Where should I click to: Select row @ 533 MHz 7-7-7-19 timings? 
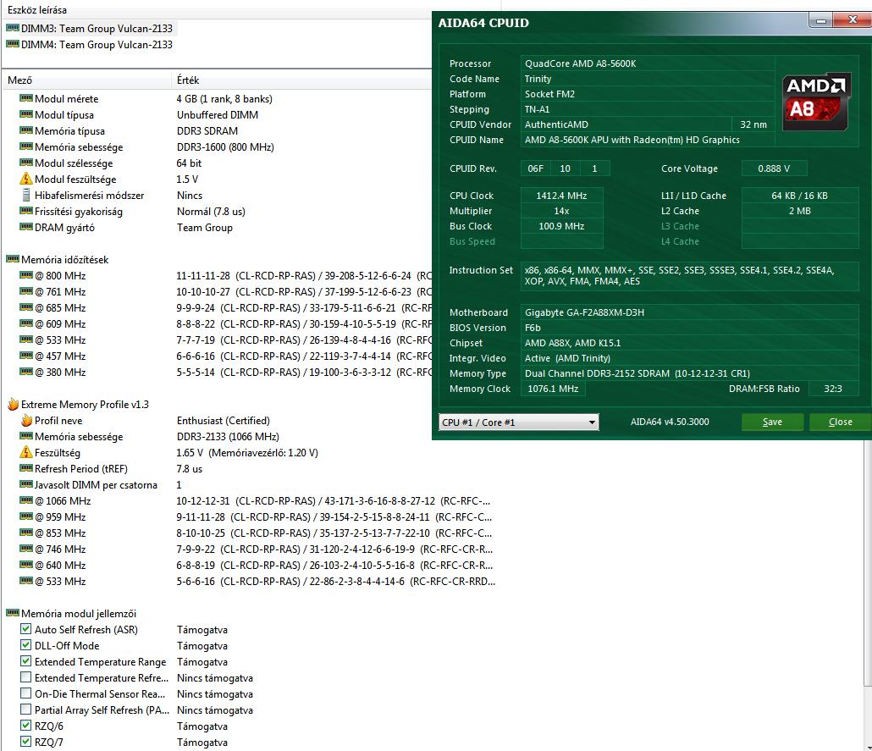[x=225, y=340]
